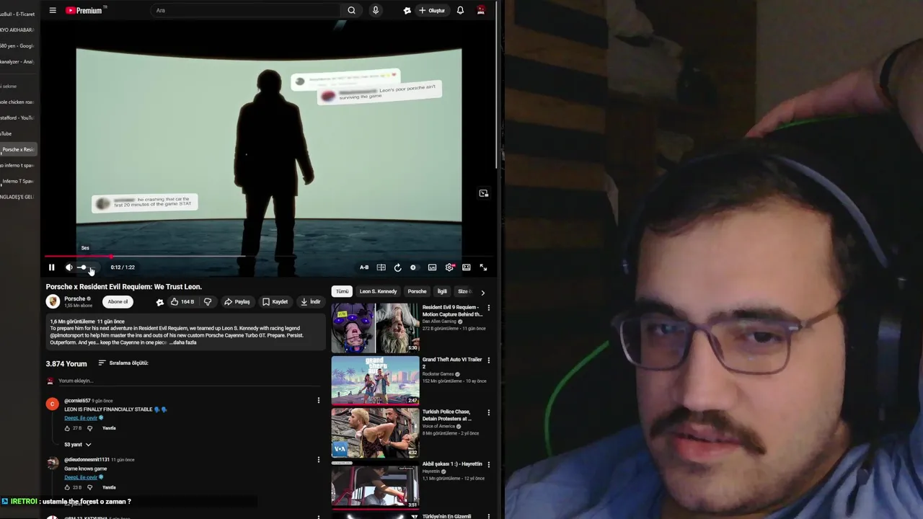Click the sparkle icon beside Oluştur

click(407, 10)
